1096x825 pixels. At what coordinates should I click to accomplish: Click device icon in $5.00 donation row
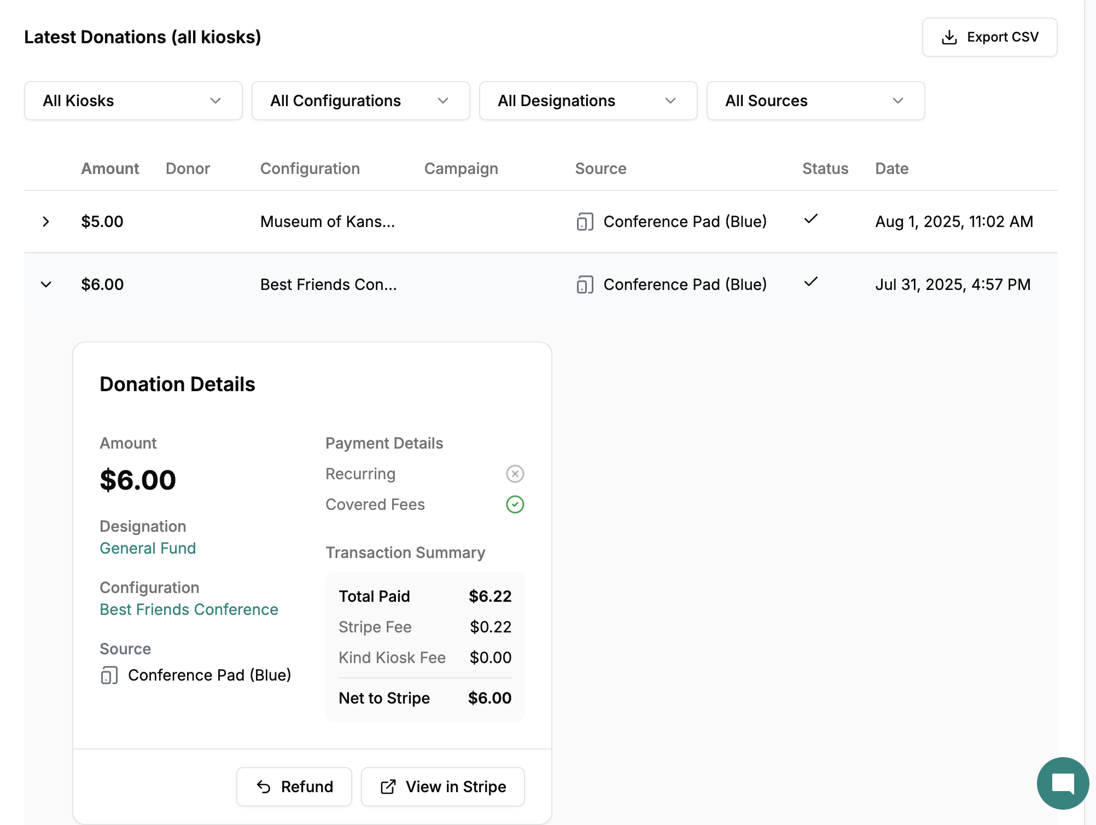[585, 222]
